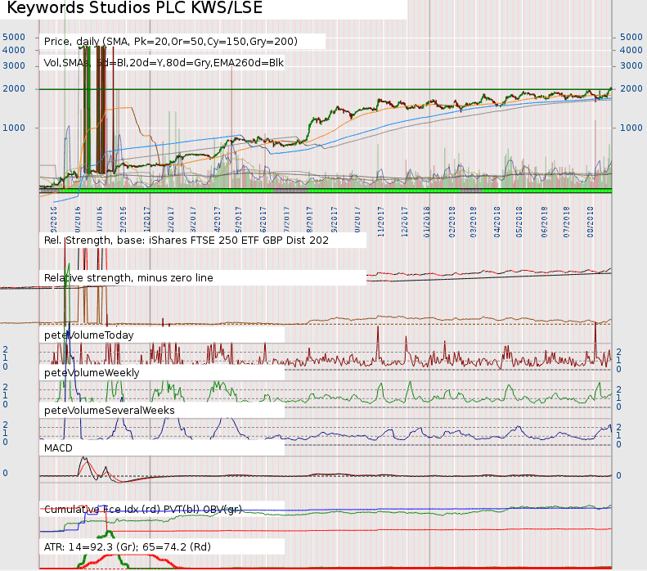Select the 12/2017 date axis label
The width and height of the screenshot is (647, 571).
(x=404, y=222)
